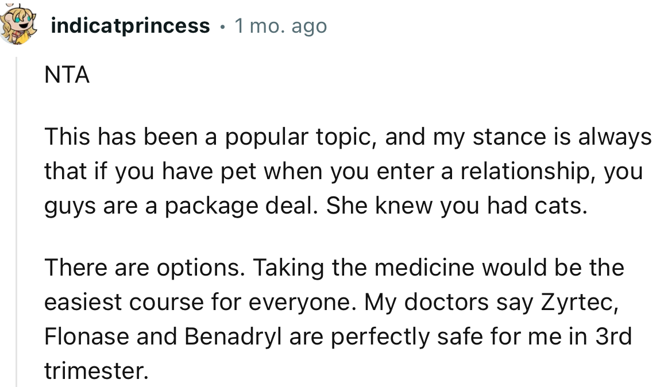The height and width of the screenshot is (387, 660).
Task: Click the word "trimester" on the last line
Action: coord(96,370)
